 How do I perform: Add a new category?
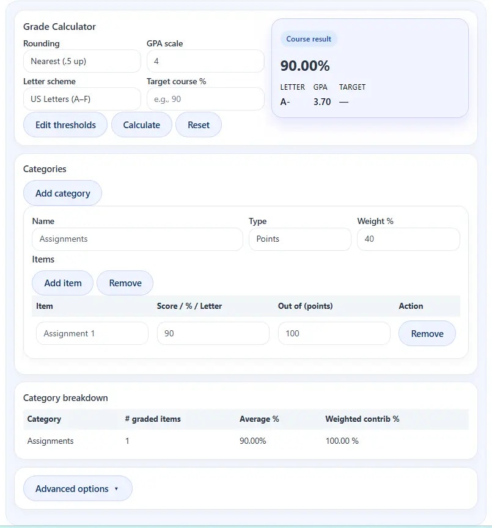pos(62,193)
